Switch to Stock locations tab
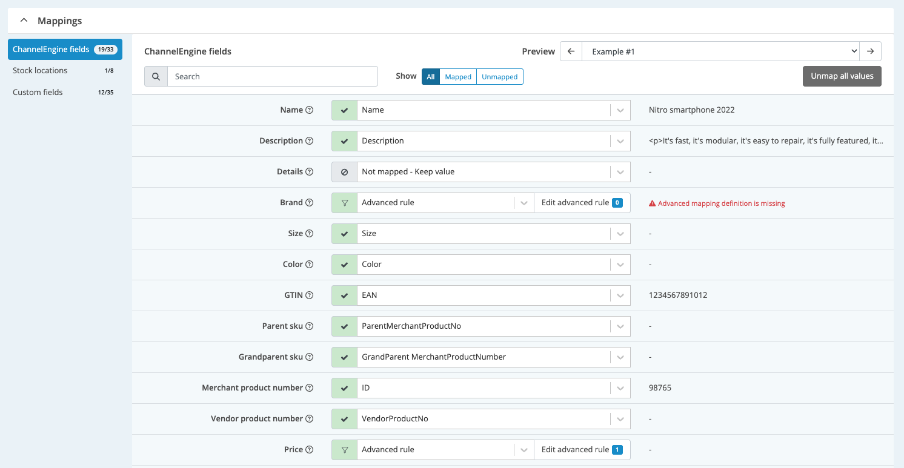 (x=65, y=71)
